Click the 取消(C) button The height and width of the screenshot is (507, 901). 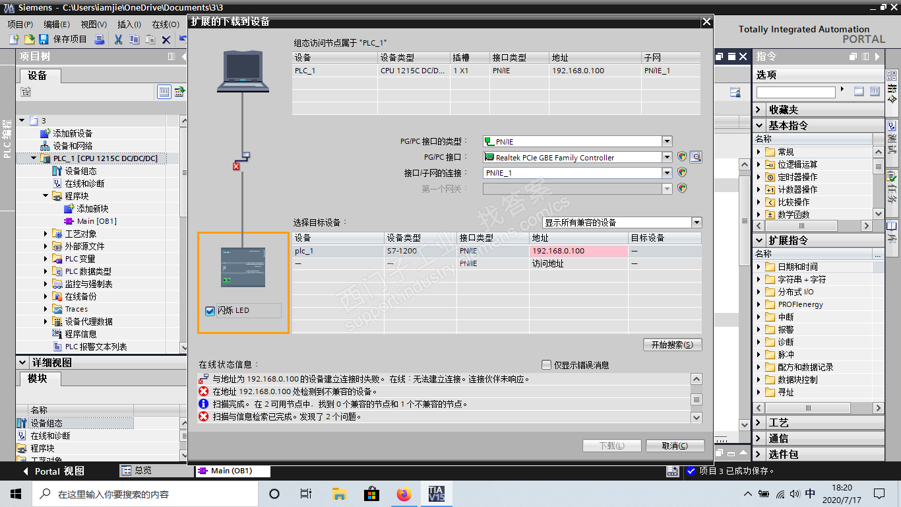[x=675, y=446]
